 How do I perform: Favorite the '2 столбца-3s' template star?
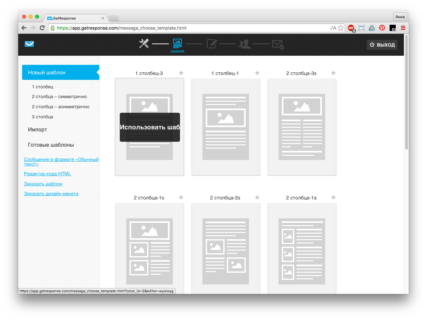(333, 73)
